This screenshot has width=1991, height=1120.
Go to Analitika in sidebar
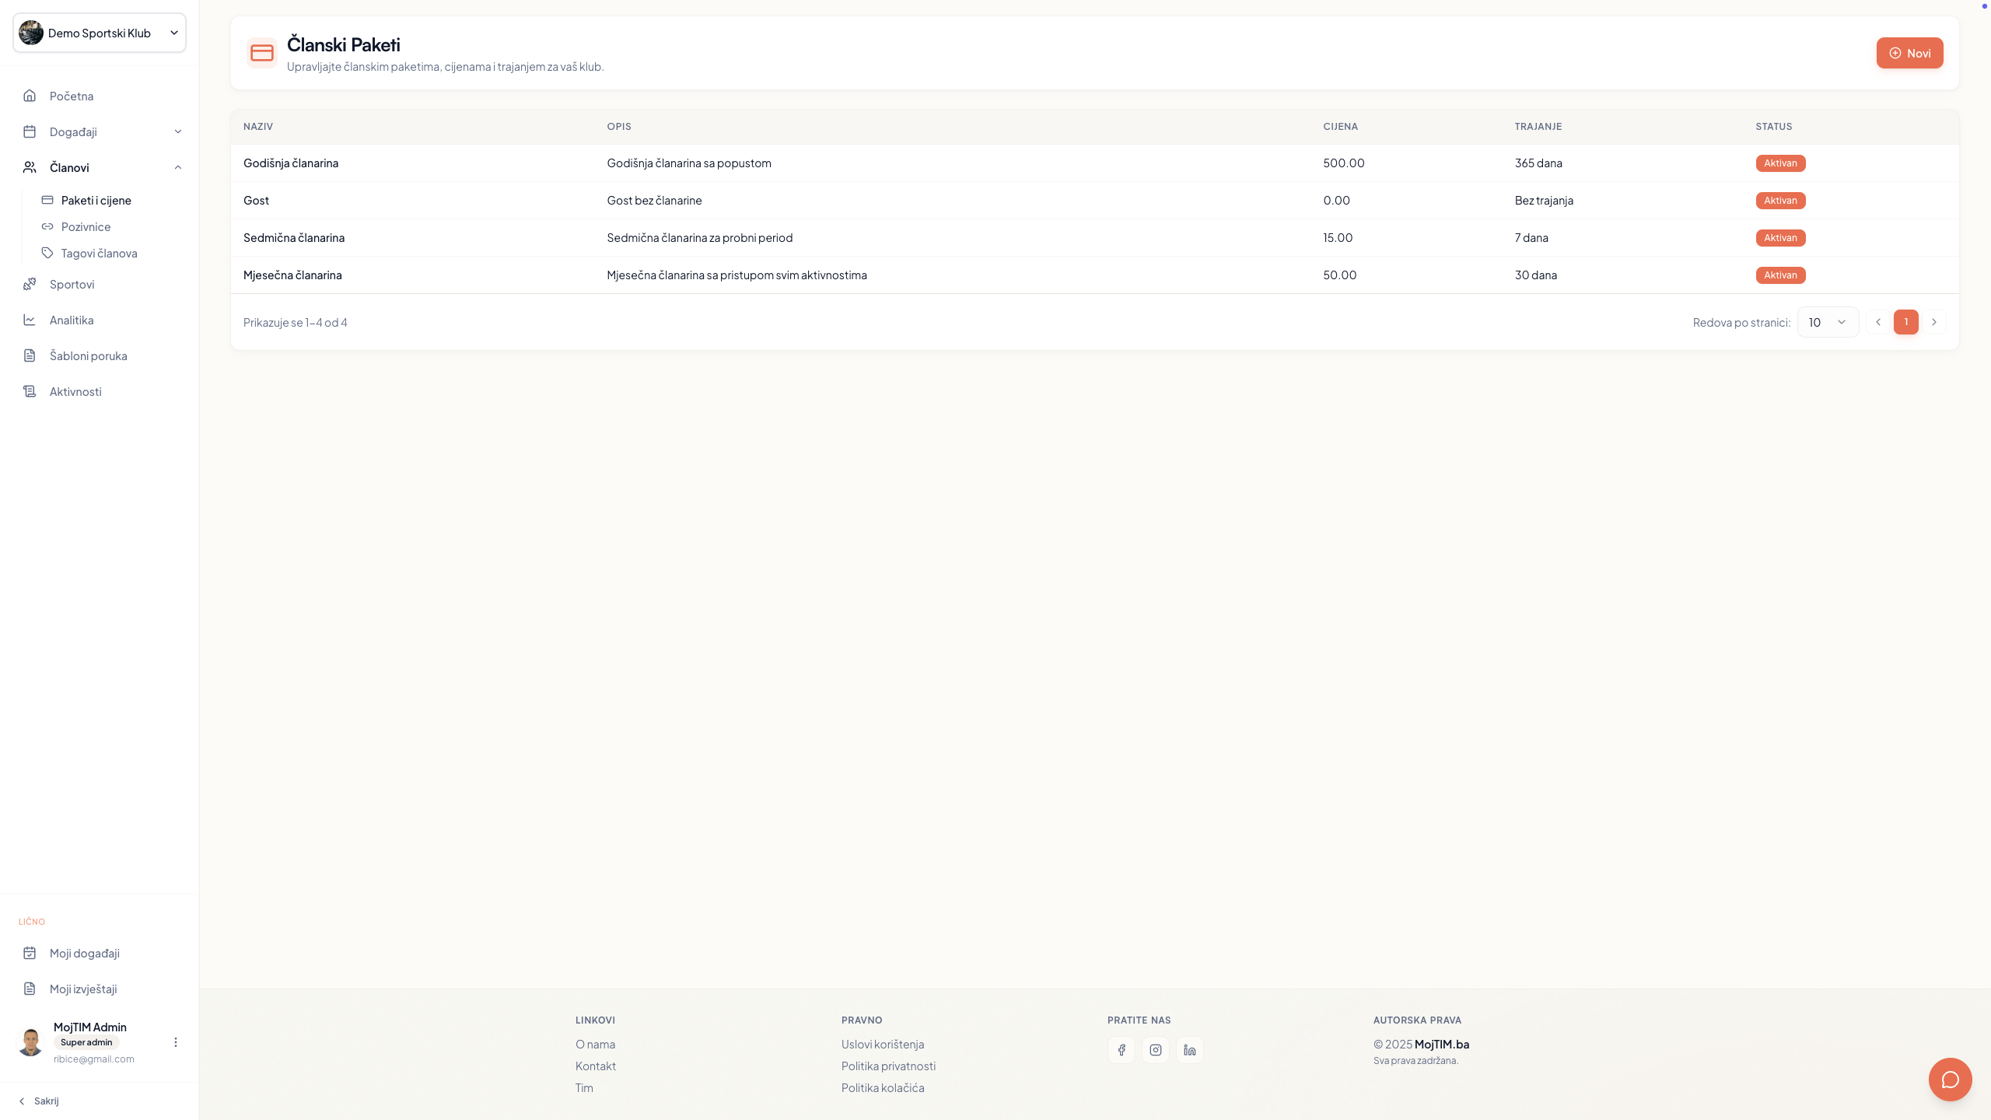point(72,320)
